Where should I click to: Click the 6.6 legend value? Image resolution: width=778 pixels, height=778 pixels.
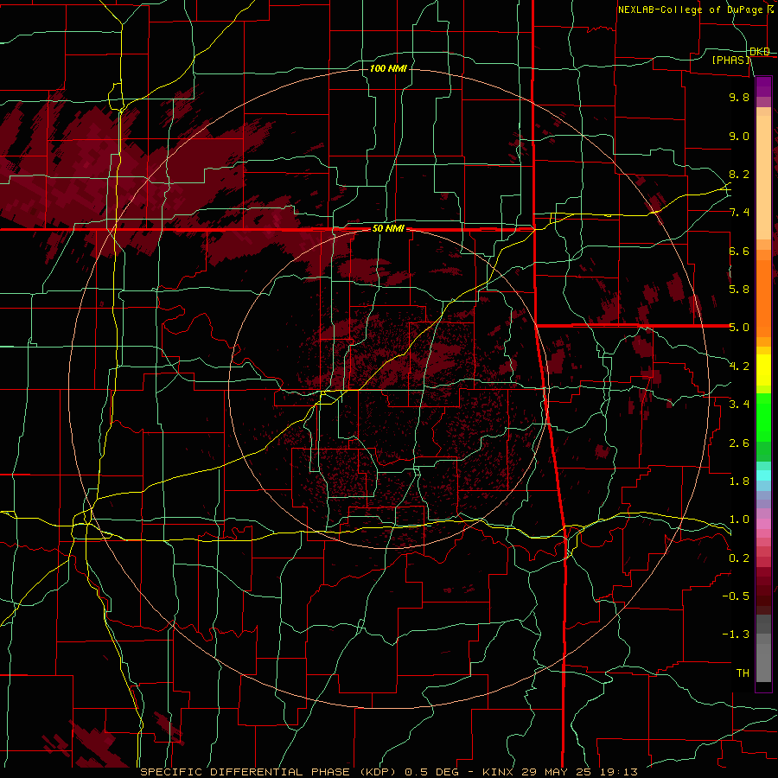click(x=739, y=251)
